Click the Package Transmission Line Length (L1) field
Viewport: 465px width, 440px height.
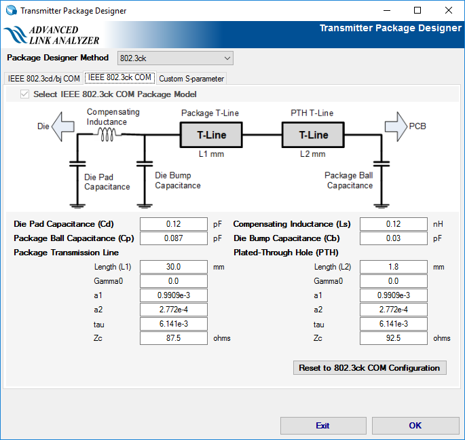click(x=173, y=267)
